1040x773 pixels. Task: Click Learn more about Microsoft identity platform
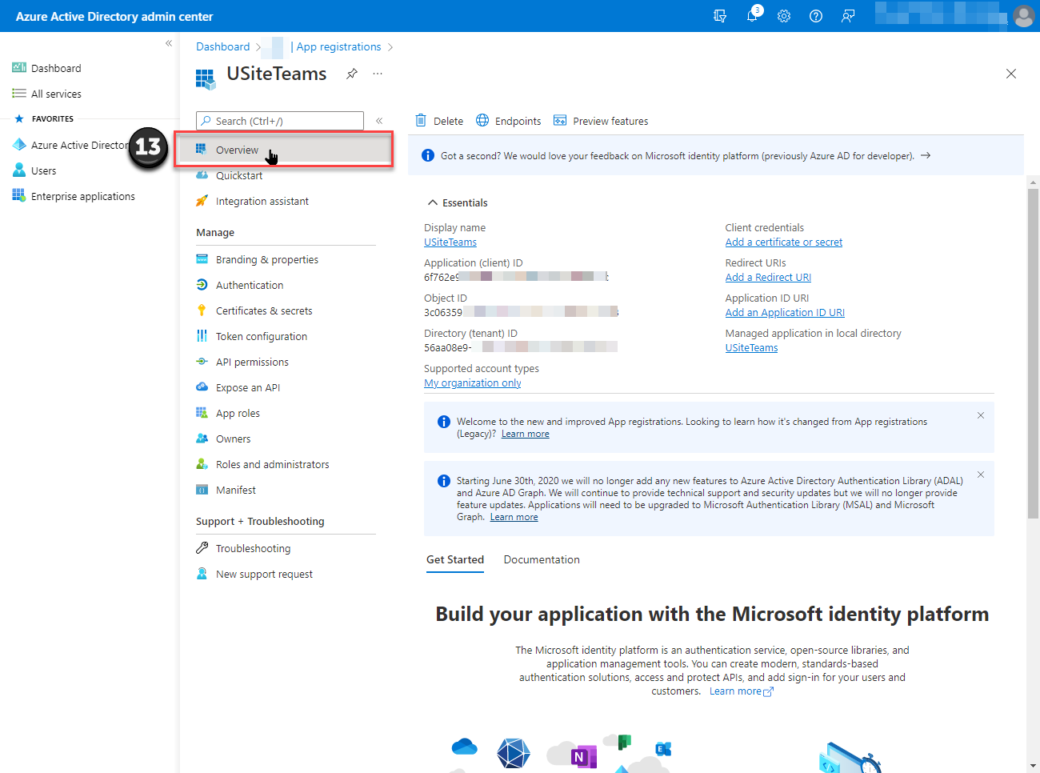point(742,691)
